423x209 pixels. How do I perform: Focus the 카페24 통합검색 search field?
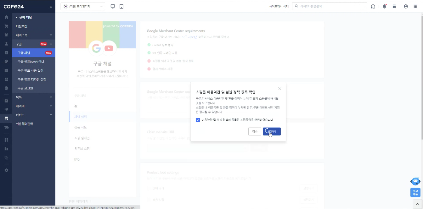point(330,6)
